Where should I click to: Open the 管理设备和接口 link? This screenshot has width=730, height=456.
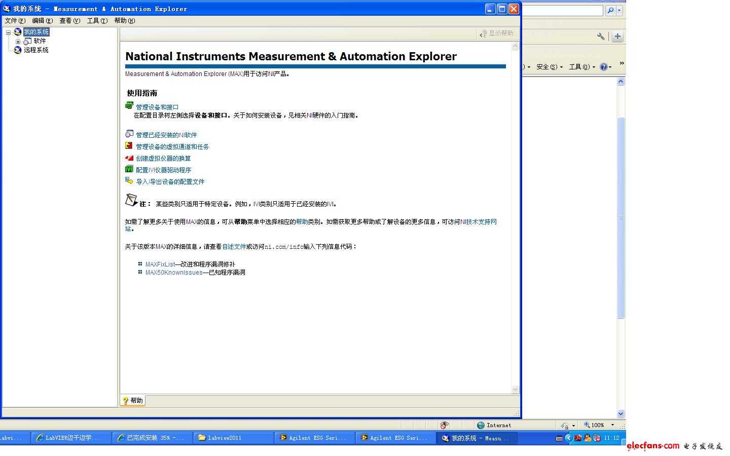[157, 107]
